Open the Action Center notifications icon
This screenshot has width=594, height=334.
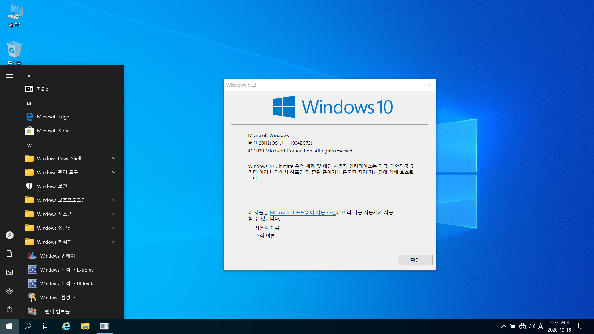[581, 326]
